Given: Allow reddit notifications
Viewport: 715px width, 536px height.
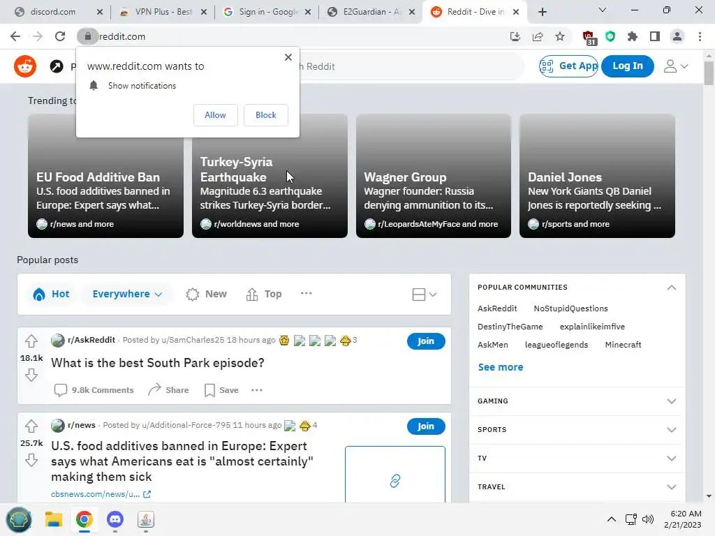Looking at the screenshot, I should (x=215, y=115).
